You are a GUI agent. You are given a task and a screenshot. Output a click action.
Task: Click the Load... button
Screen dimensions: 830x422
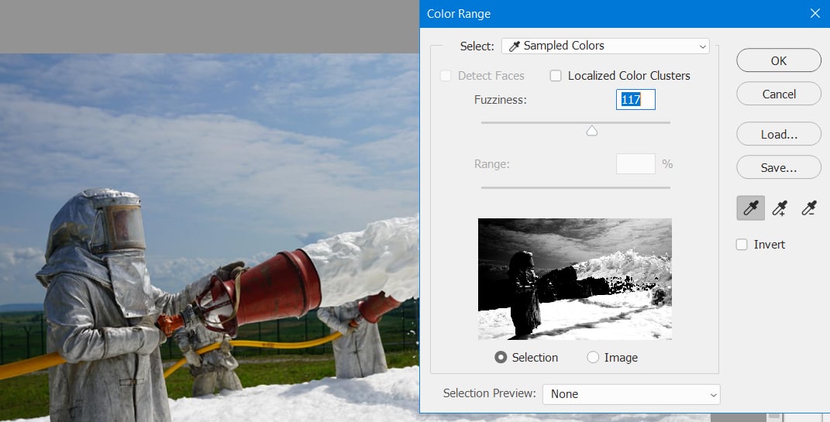(x=779, y=134)
